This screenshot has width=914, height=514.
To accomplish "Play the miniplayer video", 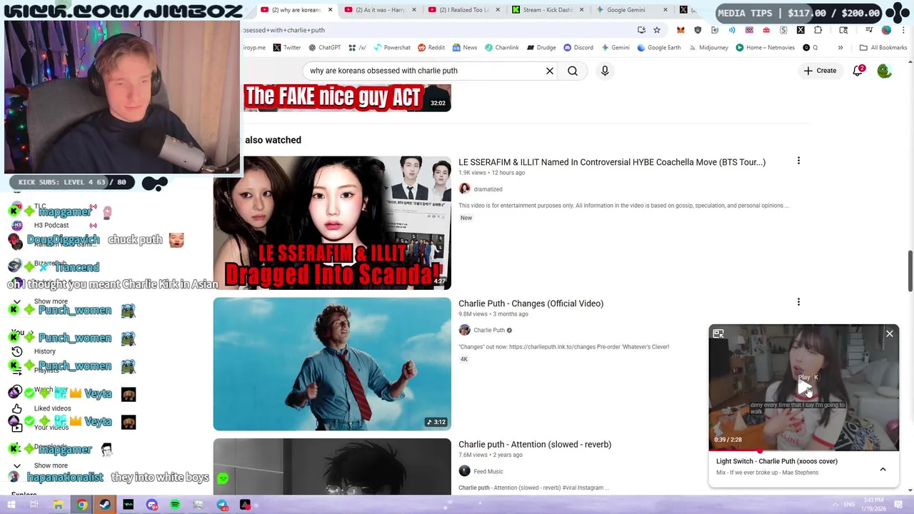I will [x=804, y=388].
